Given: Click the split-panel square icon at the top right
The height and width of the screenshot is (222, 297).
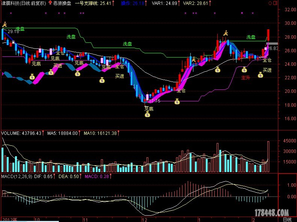Looking at the screenshot, I should (275, 3).
